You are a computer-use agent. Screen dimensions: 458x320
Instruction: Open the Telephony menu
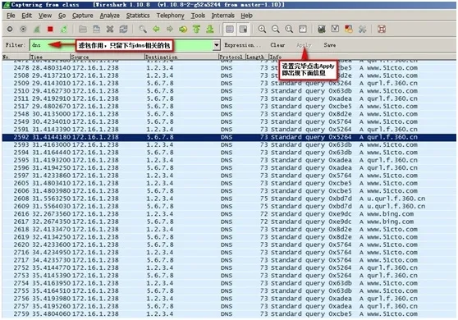tap(170, 16)
